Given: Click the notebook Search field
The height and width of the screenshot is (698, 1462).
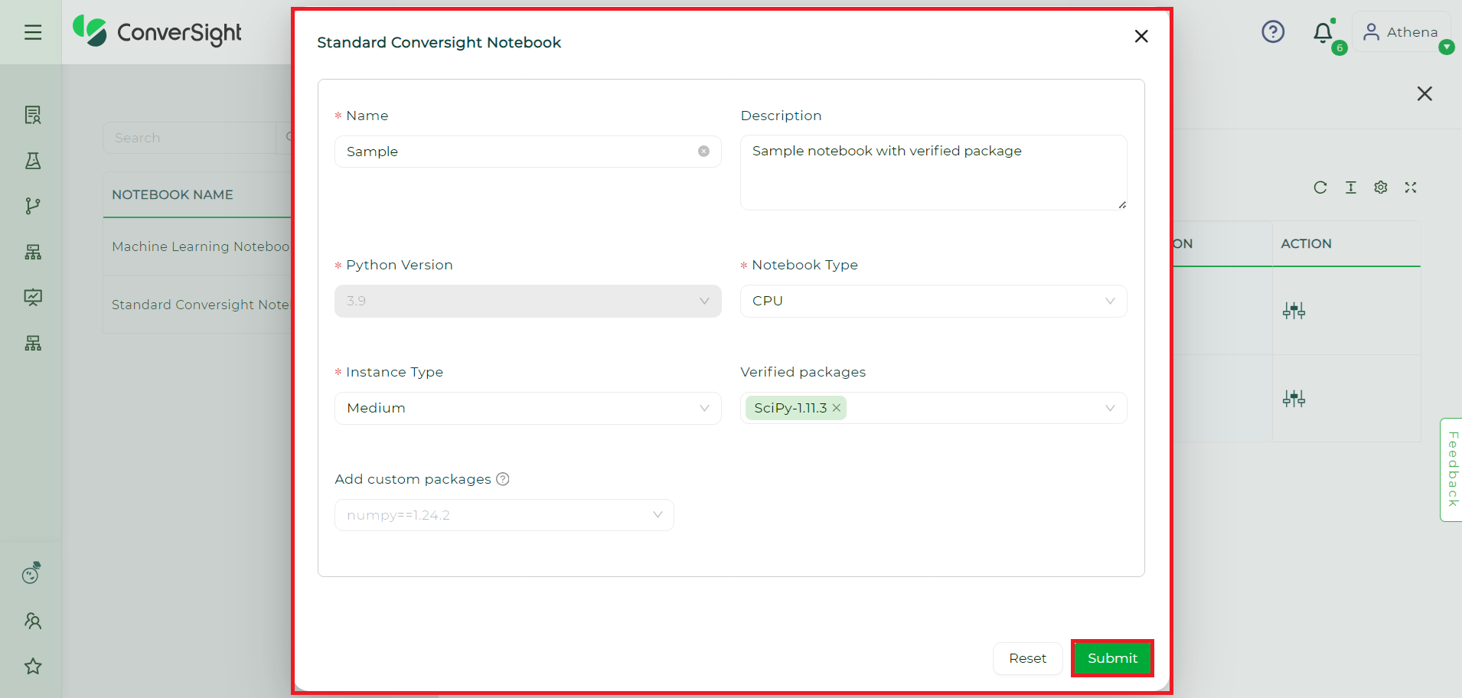Looking at the screenshot, I should click(x=189, y=138).
